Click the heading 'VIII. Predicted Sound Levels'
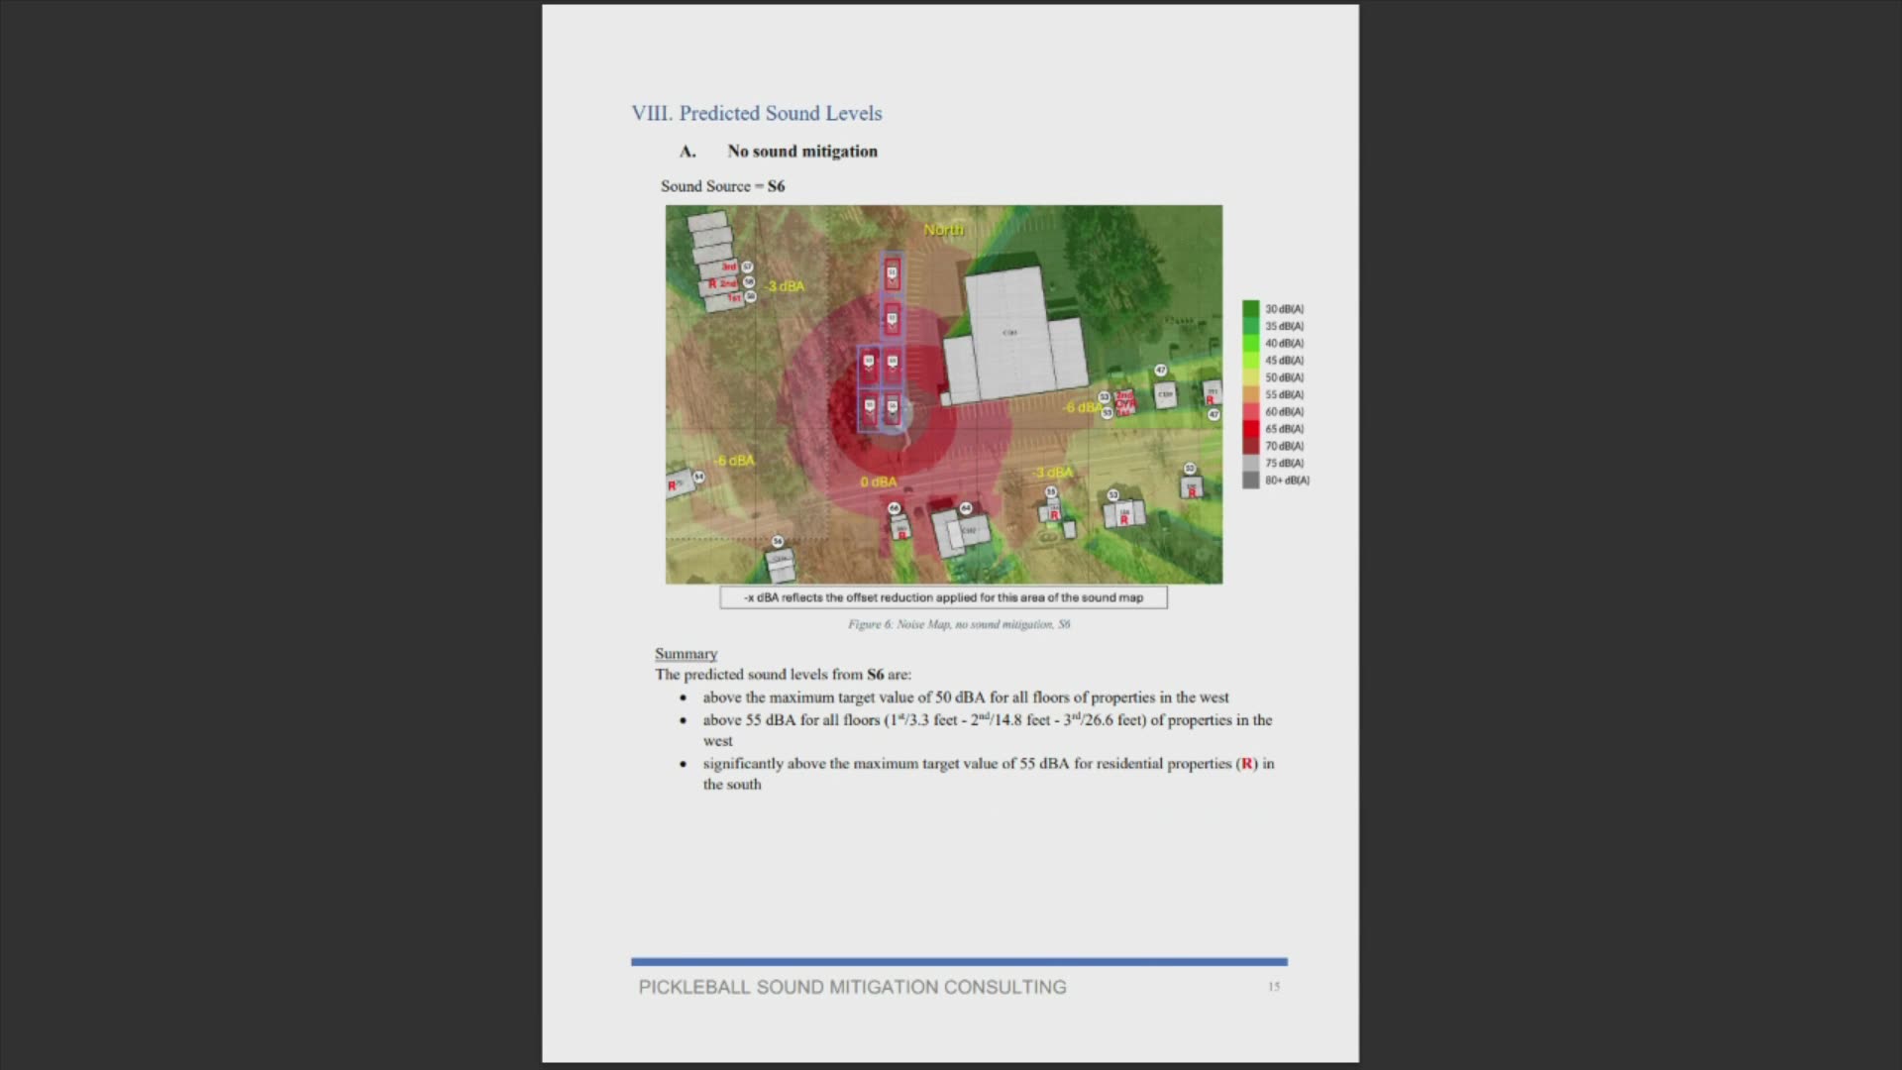This screenshot has width=1902, height=1070. tap(757, 113)
